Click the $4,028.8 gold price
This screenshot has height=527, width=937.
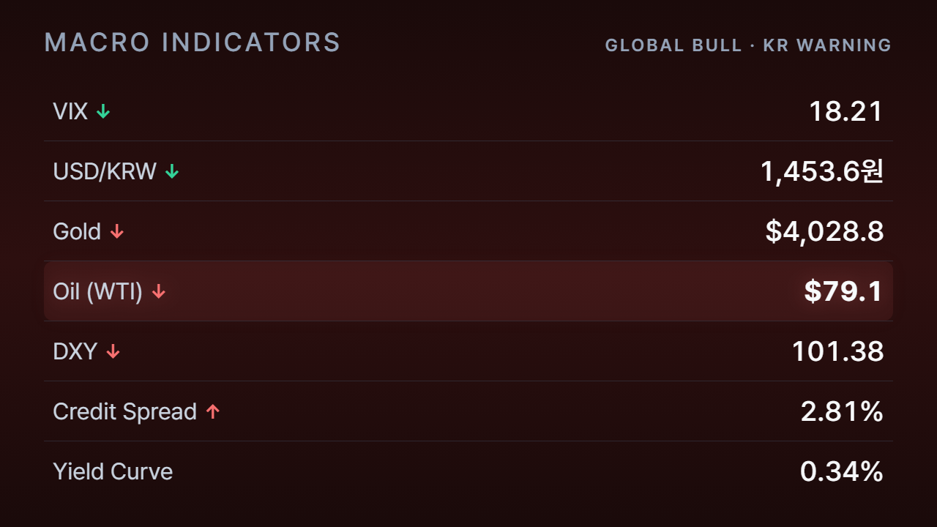824,231
